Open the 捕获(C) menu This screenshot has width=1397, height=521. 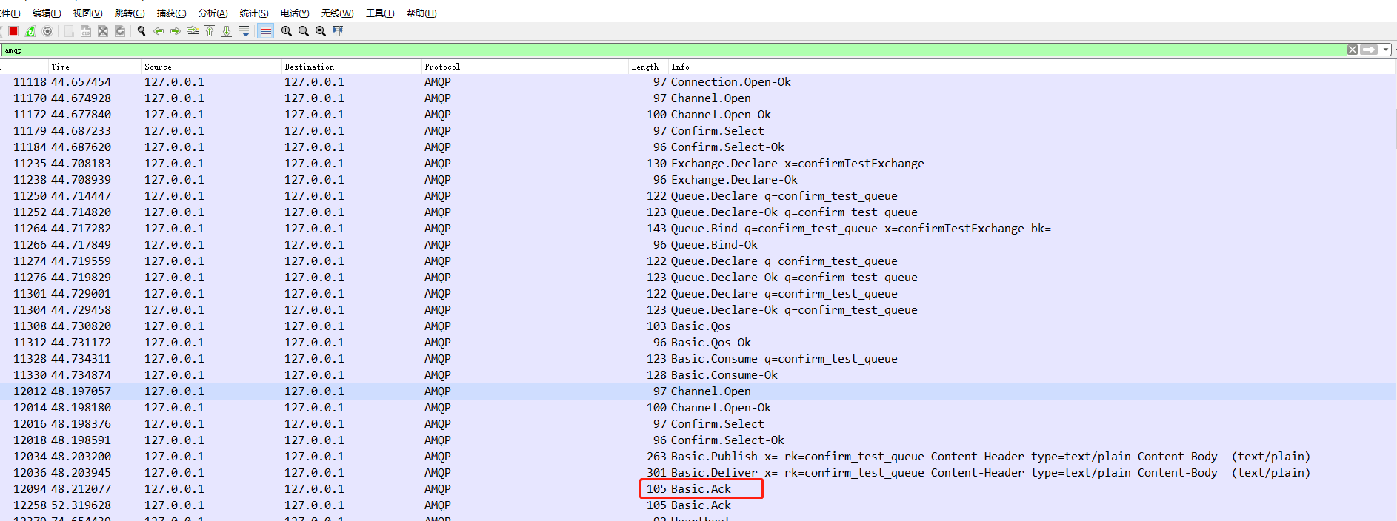click(x=171, y=13)
